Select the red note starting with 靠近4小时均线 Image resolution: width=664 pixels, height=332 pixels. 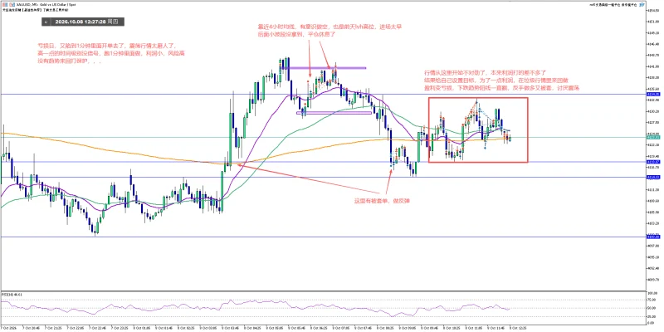[330, 30]
